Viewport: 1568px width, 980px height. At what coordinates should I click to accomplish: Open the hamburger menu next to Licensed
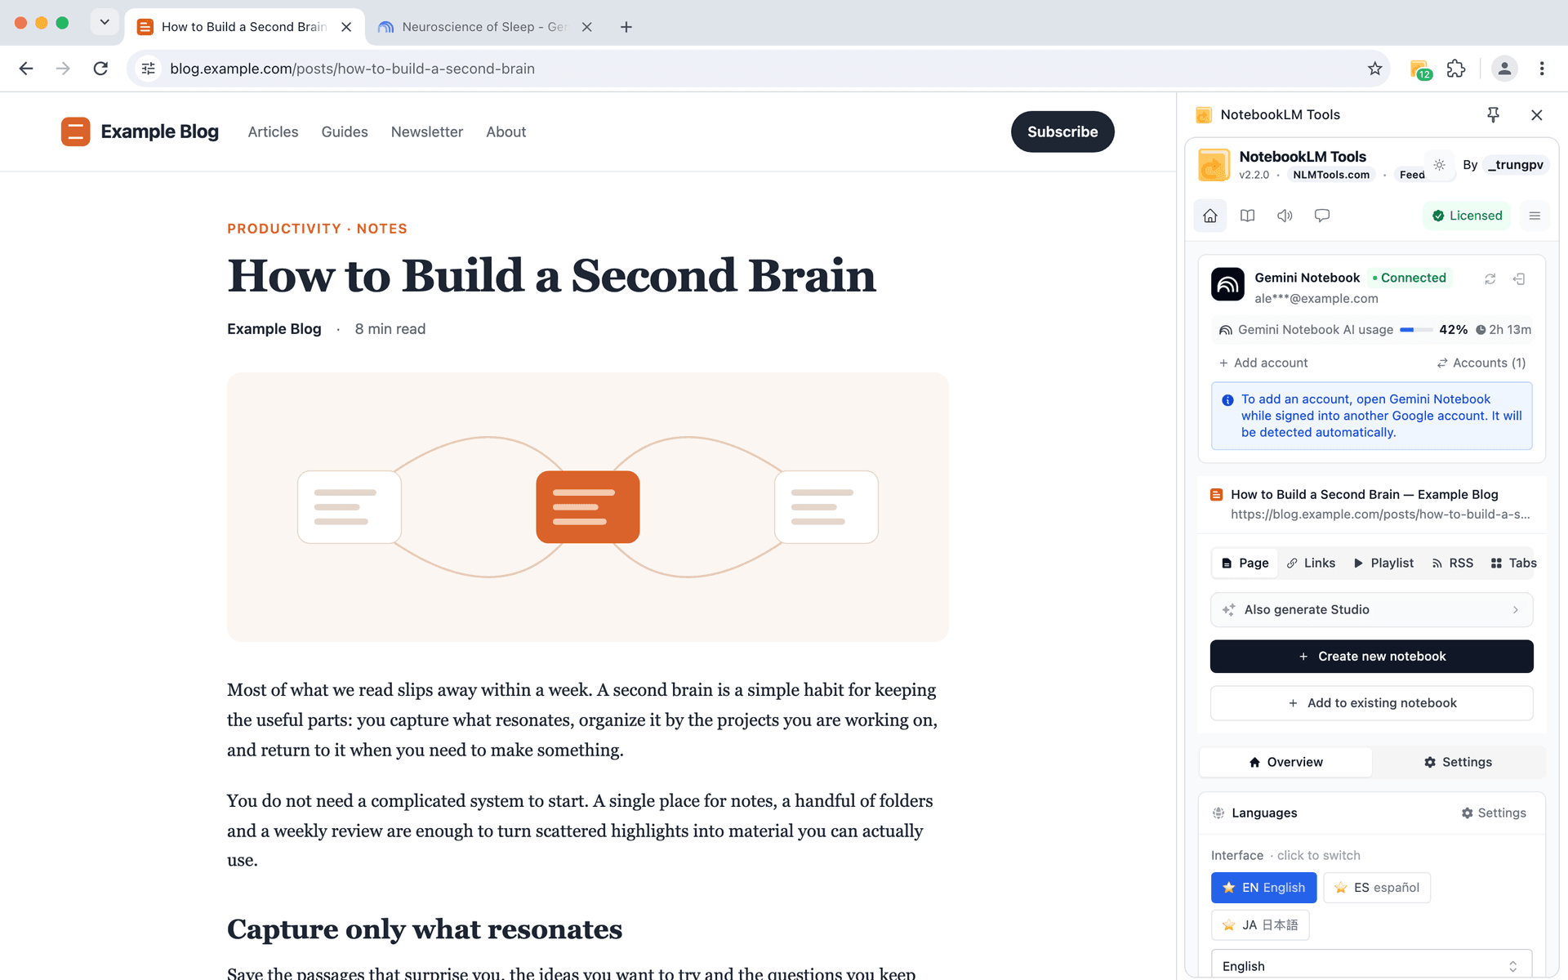point(1535,216)
